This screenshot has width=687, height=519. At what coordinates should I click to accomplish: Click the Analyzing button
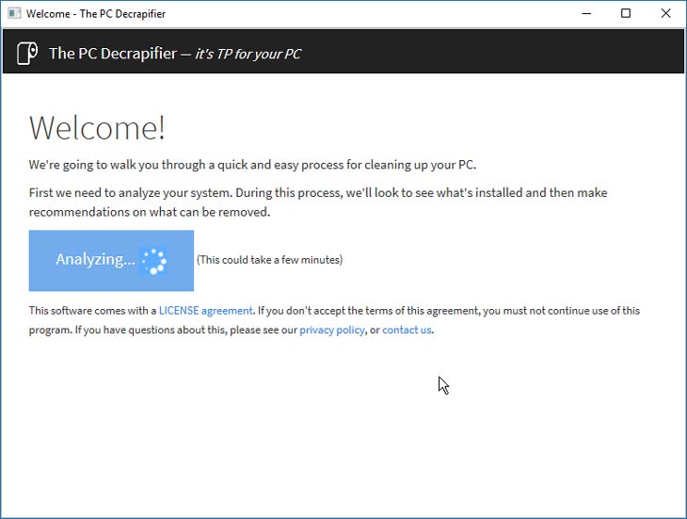tap(111, 260)
